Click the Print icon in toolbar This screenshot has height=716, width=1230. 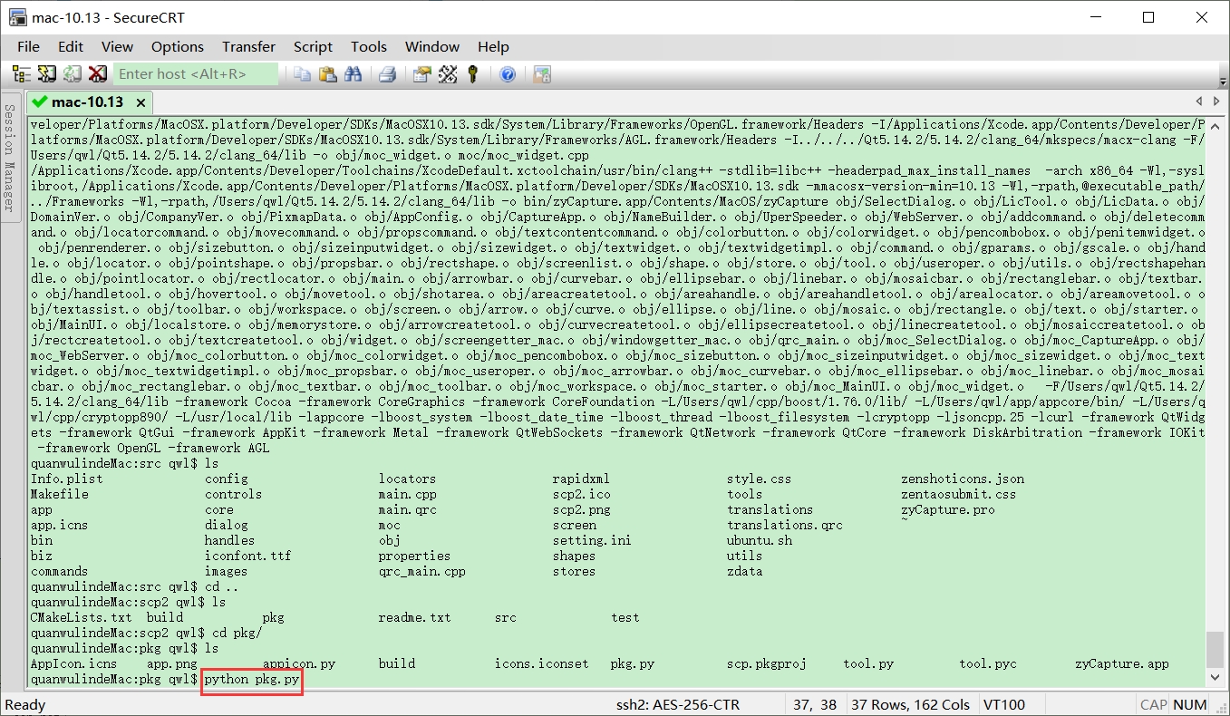387,74
